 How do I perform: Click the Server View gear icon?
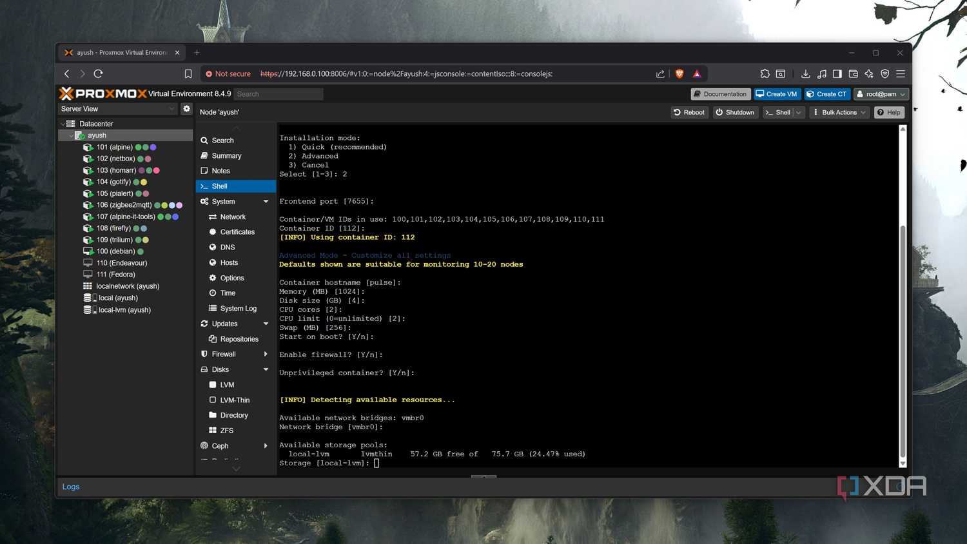[187, 108]
